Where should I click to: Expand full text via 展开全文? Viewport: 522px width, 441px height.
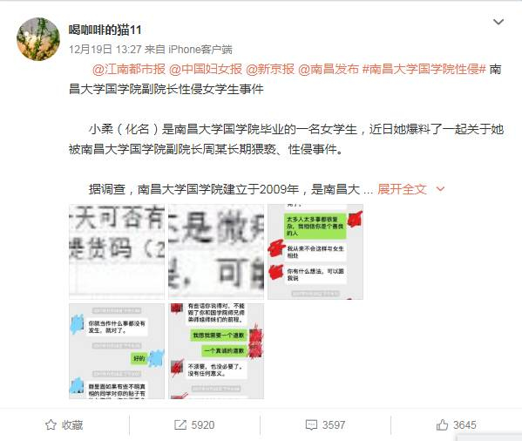pos(402,189)
